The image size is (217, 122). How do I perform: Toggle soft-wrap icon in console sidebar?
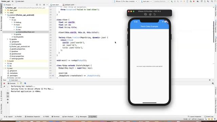8,93
